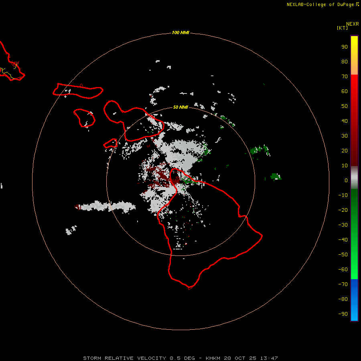The width and height of the screenshot is (361, 361).
Task: Click the -40 value on the color scale
Action: click(343, 240)
